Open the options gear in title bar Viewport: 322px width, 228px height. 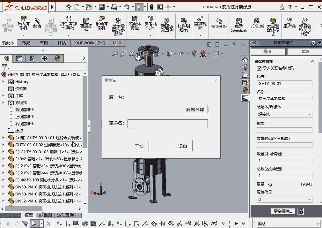pos(168,7)
